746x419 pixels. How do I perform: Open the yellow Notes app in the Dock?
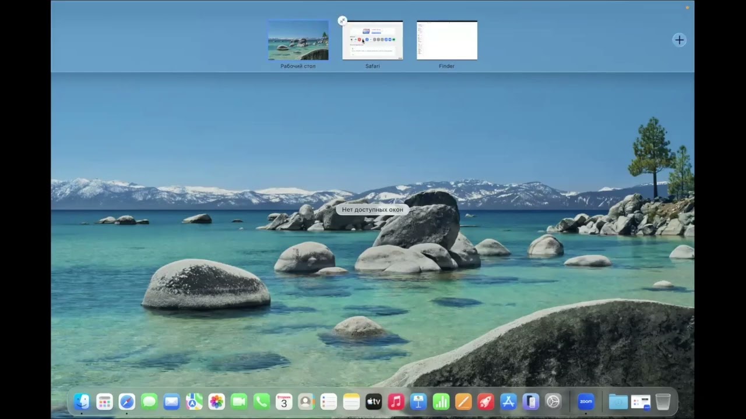pyautogui.click(x=351, y=402)
